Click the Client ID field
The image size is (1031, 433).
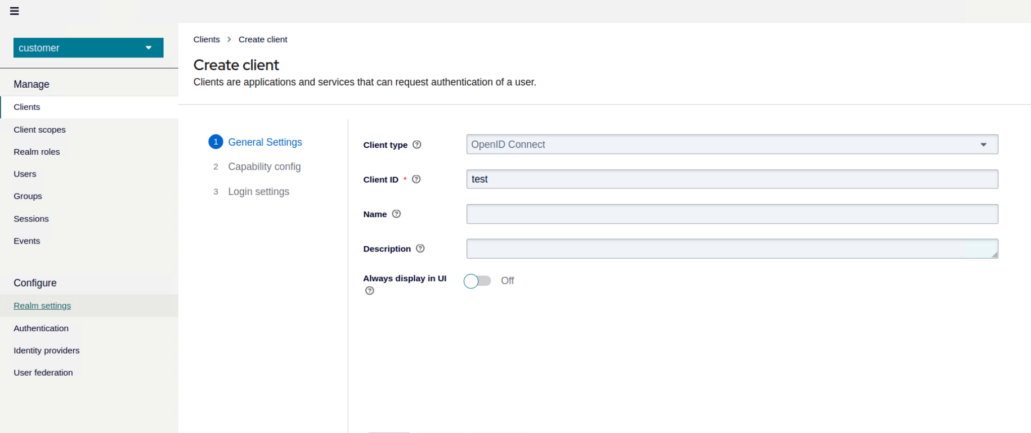point(732,179)
